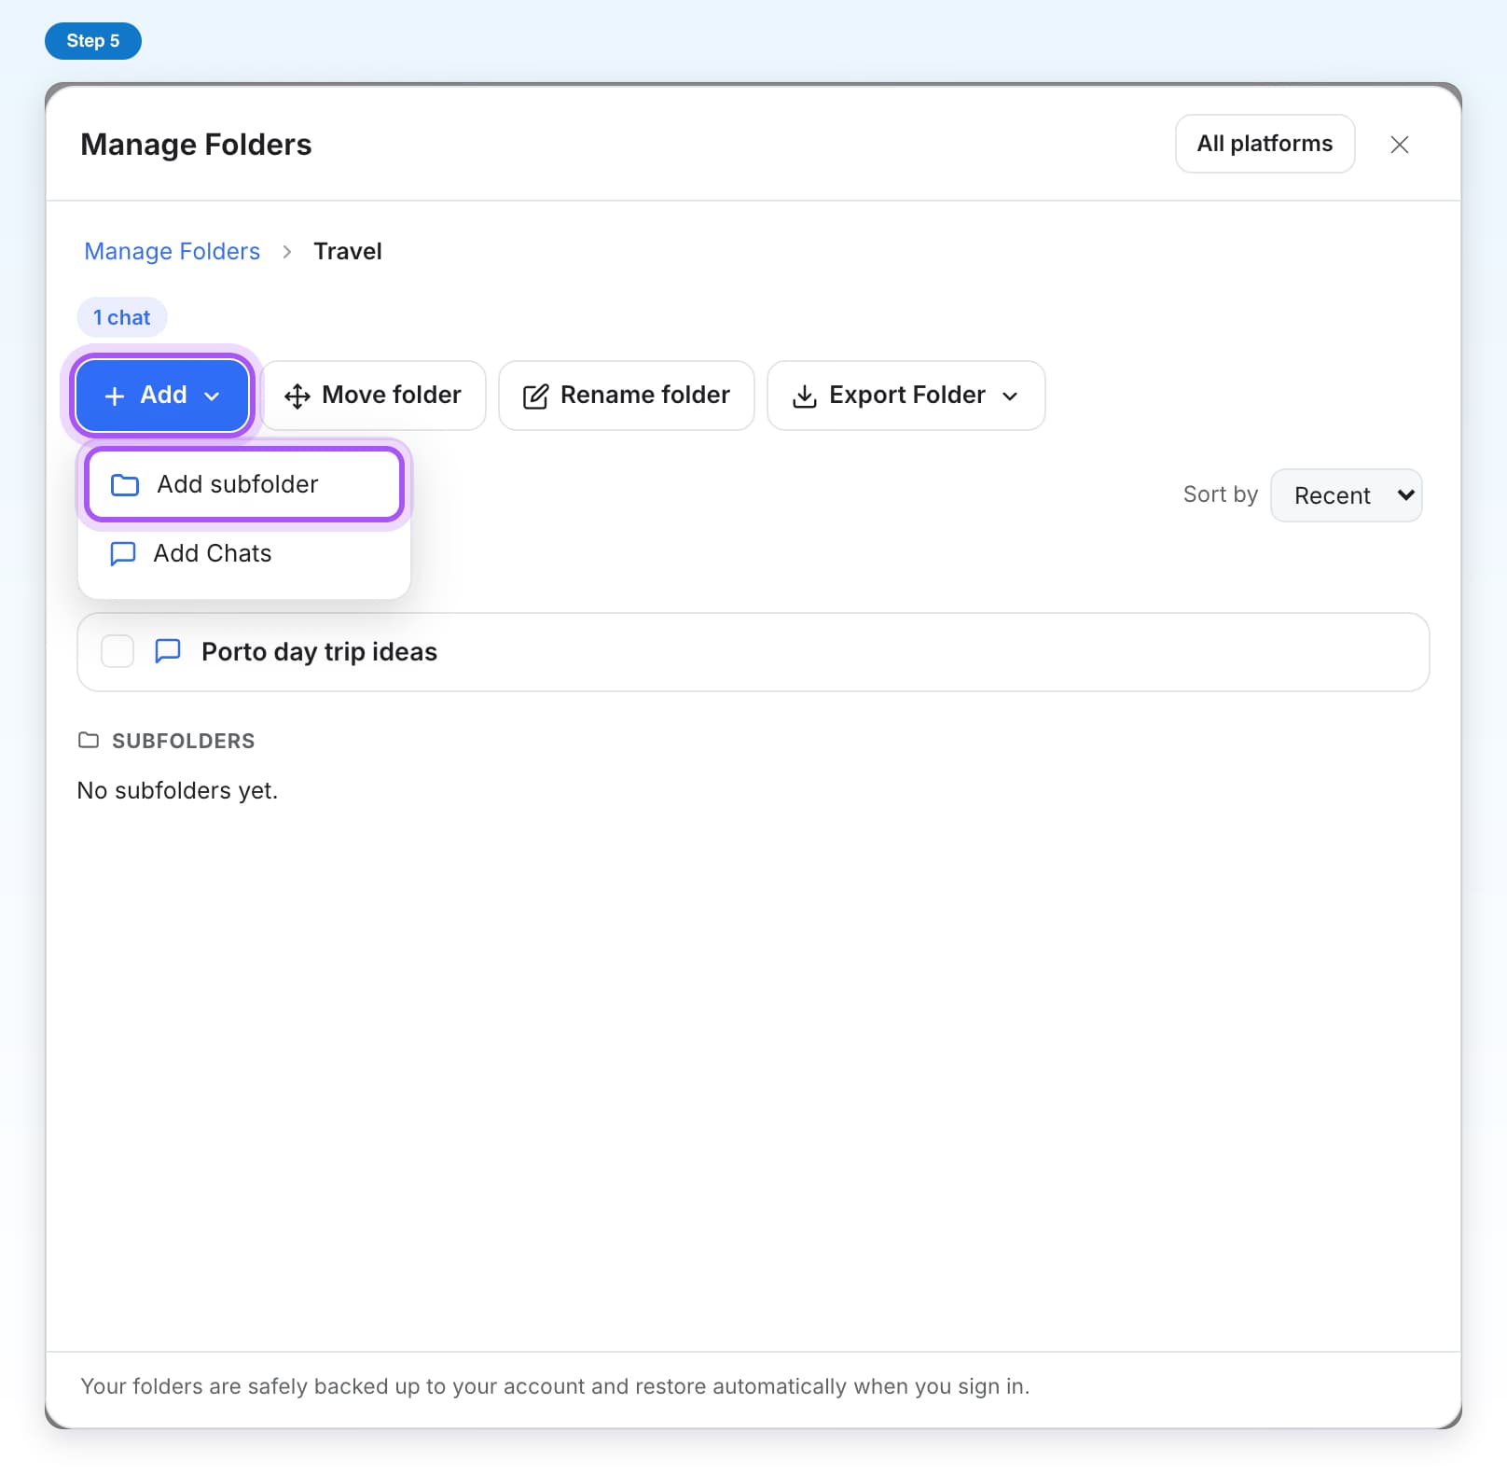Click the Rename folder button
1507x1474 pixels.
pos(627,396)
